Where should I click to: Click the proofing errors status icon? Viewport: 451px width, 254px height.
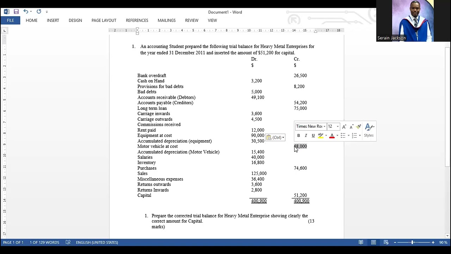[68, 242]
